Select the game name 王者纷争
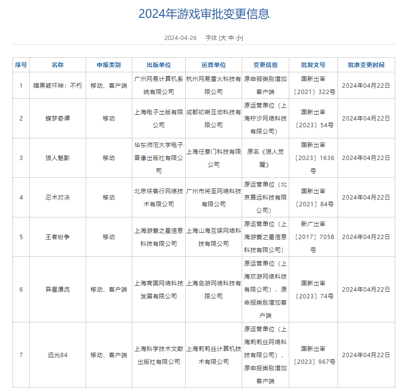Screen dimensions: 401x388 (58, 237)
